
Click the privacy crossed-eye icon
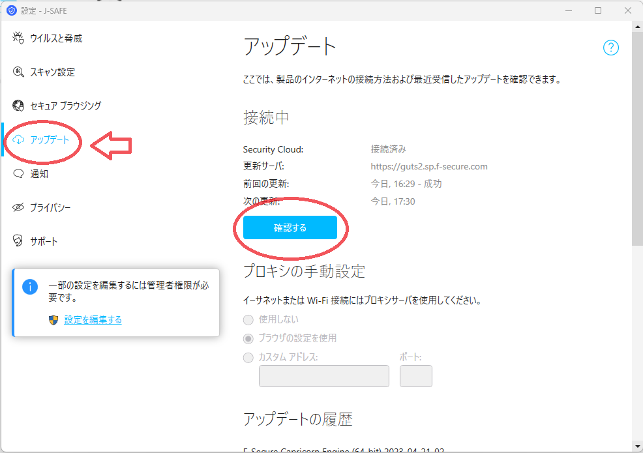tap(18, 207)
